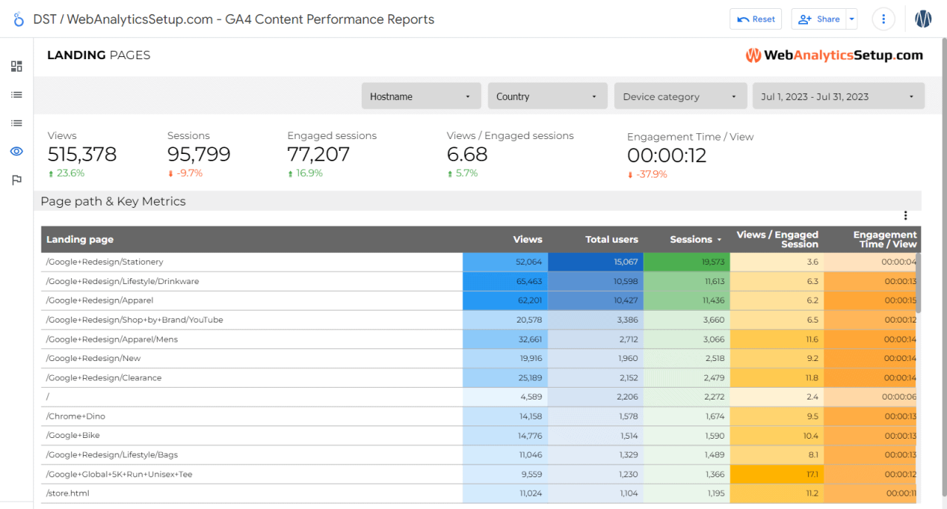Click the flag icon at the sidebar bottom
The width and height of the screenshot is (947, 509).
coord(16,180)
